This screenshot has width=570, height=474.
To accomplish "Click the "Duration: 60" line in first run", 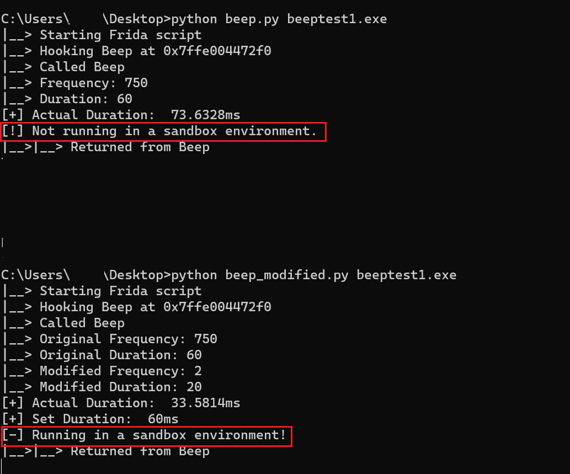I will pos(86,99).
